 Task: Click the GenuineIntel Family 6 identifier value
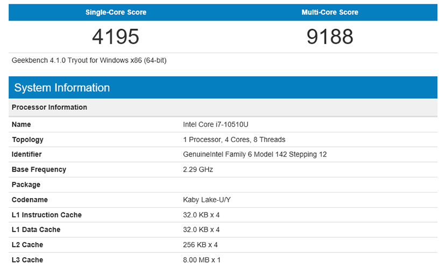pyautogui.click(x=255, y=154)
